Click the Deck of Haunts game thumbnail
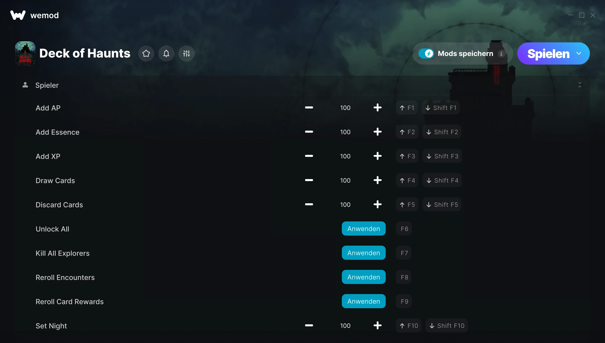The width and height of the screenshot is (605, 343). [x=25, y=53]
